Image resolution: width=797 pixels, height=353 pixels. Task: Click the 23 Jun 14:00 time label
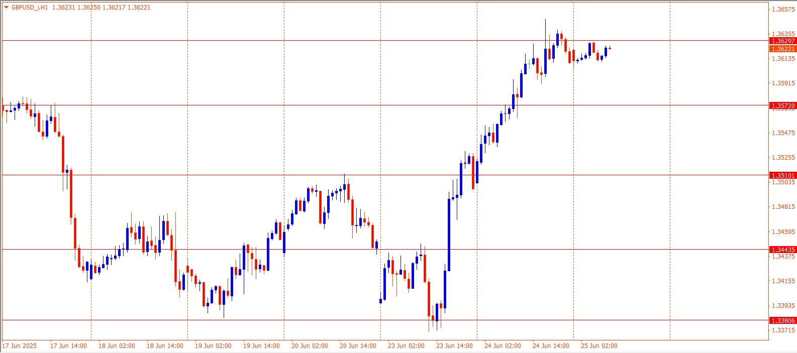454,346
